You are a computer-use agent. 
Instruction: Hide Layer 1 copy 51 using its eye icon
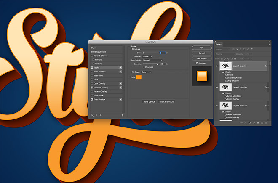[217, 66]
